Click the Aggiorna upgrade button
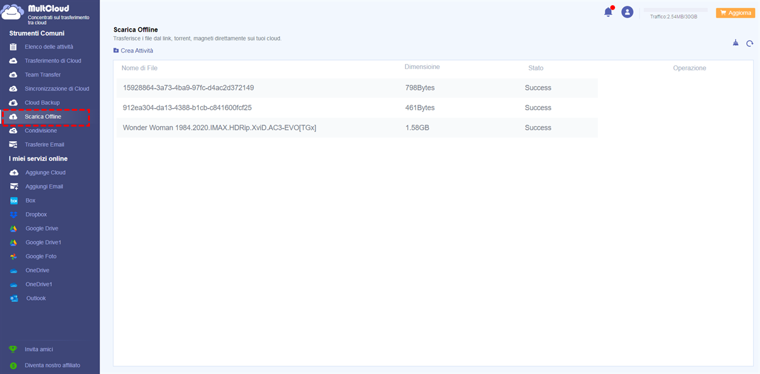760x374 pixels. point(735,13)
